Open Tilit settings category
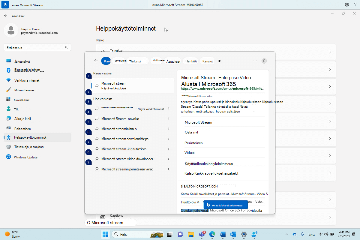The image size is (360, 240). coord(37,109)
